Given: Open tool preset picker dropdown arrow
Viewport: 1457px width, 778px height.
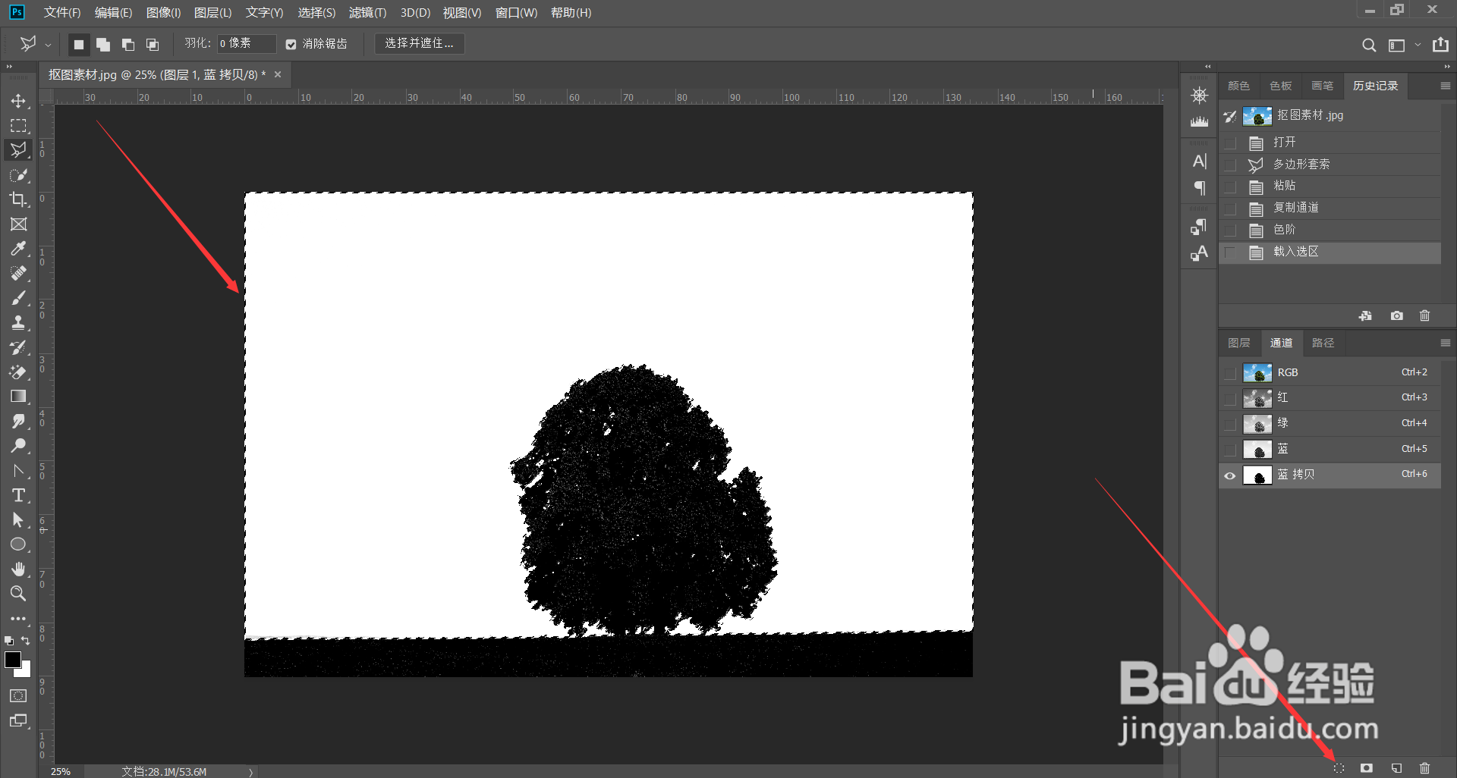Looking at the screenshot, I should point(48,45).
